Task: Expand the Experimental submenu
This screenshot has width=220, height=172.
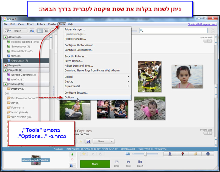Action: [94, 86]
